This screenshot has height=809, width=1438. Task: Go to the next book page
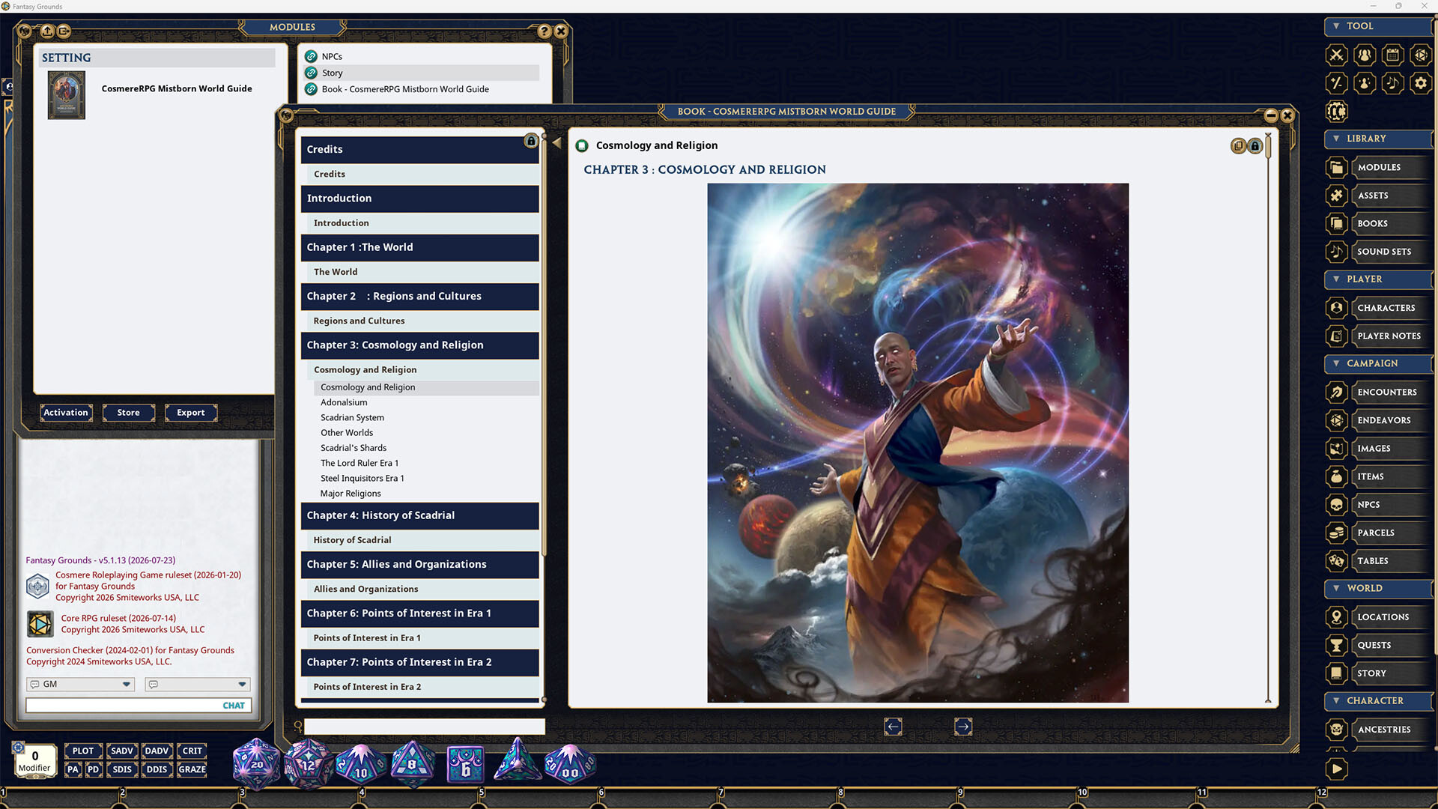click(x=963, y=727)
